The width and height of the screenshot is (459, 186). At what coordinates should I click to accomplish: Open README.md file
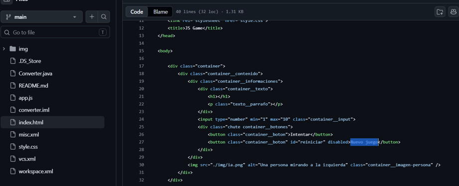33,86
